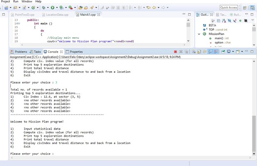
Task: Click the Display Selected Console monitor icon
Action: click(229, 52)
